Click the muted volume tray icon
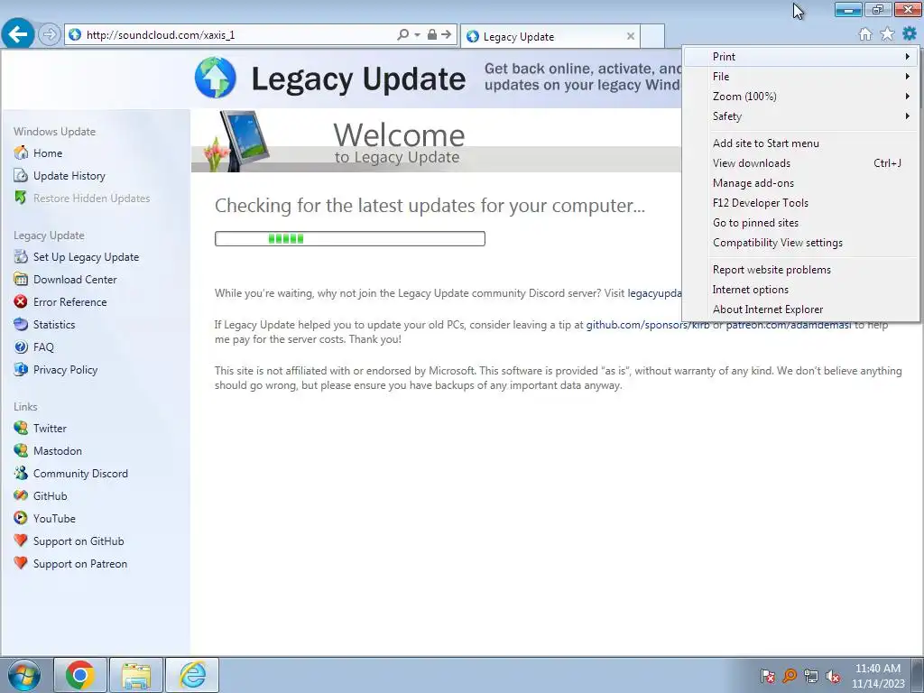924x693 pixels. (x=833, y=676)
